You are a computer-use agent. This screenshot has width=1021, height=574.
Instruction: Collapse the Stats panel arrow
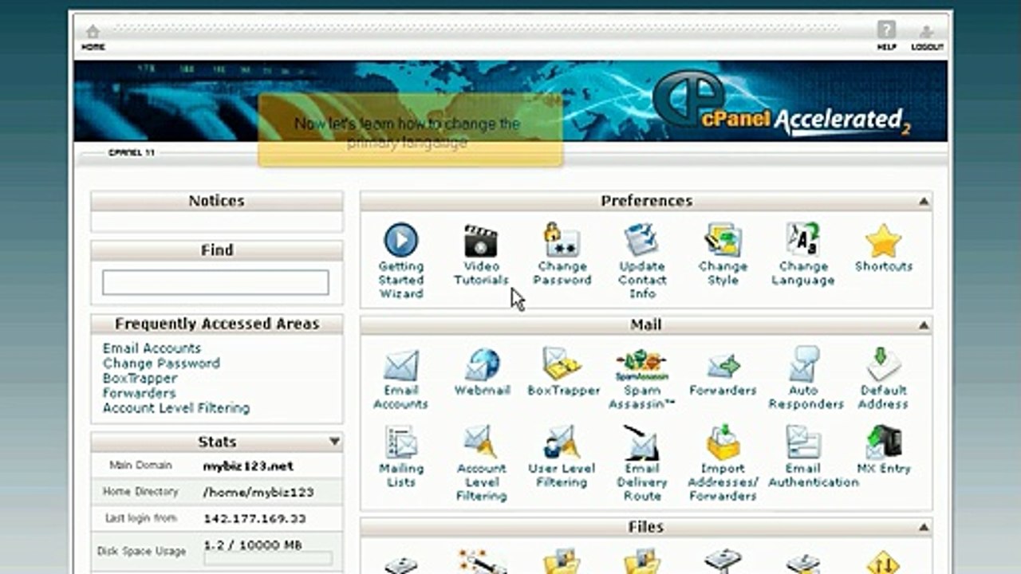coord(334,442)
